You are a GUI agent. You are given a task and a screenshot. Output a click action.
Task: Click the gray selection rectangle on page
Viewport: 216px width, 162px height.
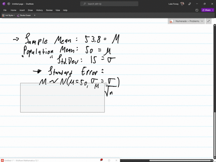pos(63,98)
